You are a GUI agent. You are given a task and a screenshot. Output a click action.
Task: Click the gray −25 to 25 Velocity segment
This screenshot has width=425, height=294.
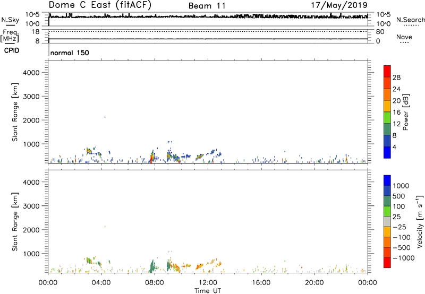(x=387, y=221)
